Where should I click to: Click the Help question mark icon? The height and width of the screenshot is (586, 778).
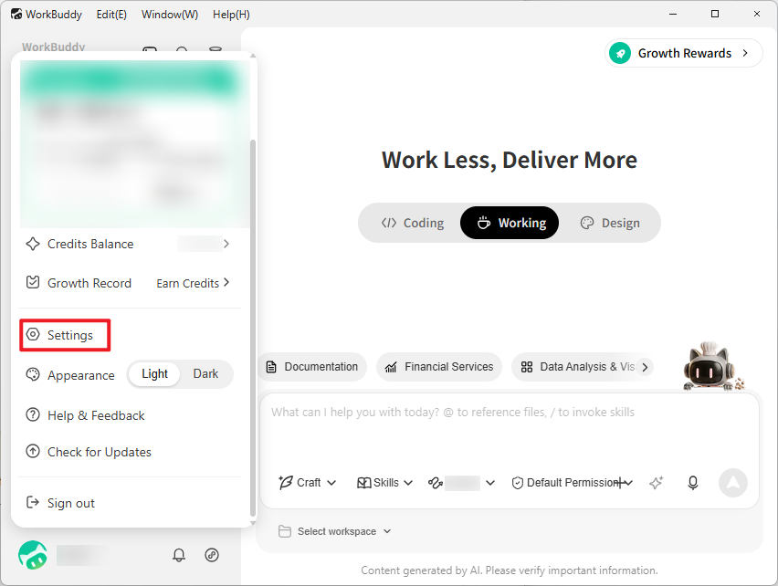pos(33,414)
